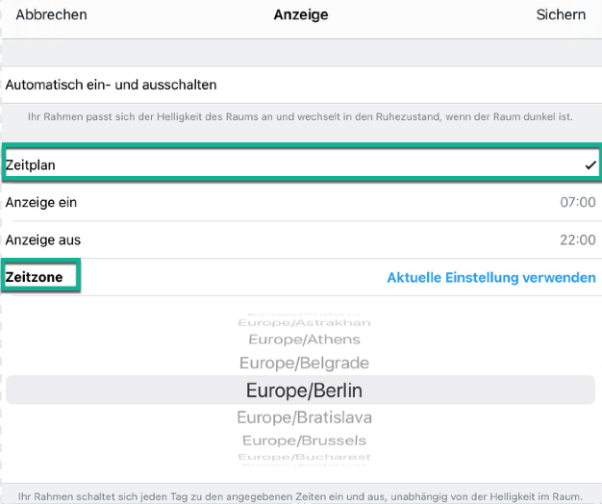Choose Europe/Brussels from the picker
Viewport: 602px width, 504px height.
(x=304, y=441)
